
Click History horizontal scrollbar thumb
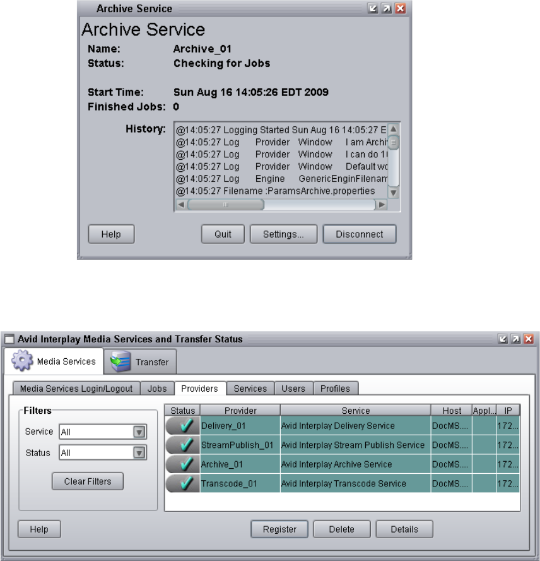pos(226,205)
